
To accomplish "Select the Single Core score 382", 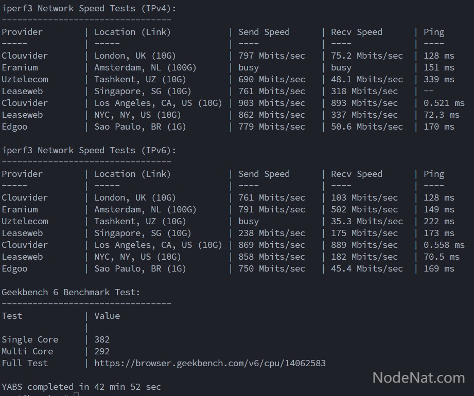I will pos(102,339).
